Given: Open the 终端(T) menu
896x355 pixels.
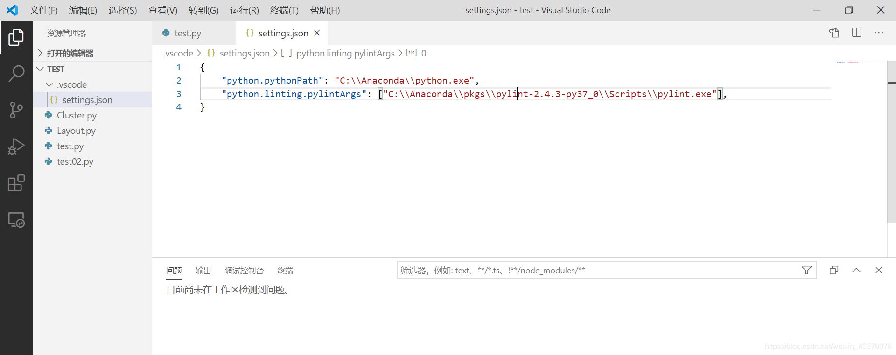Looking at the screenshot, I should click(x=284, y=10).
